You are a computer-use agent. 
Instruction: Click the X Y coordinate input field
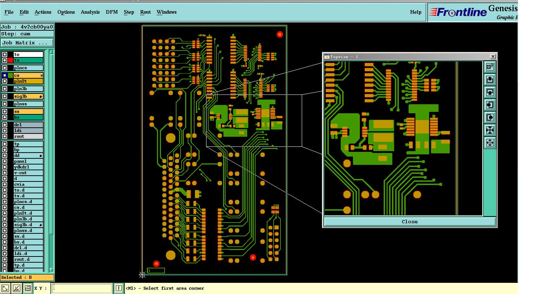(82, 288)
